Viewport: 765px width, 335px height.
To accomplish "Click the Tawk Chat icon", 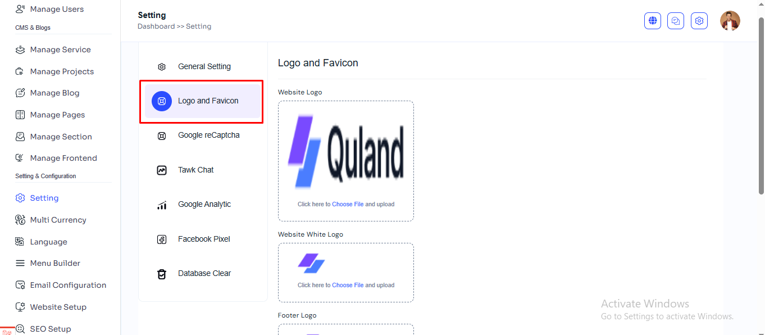I will point(162,170).
